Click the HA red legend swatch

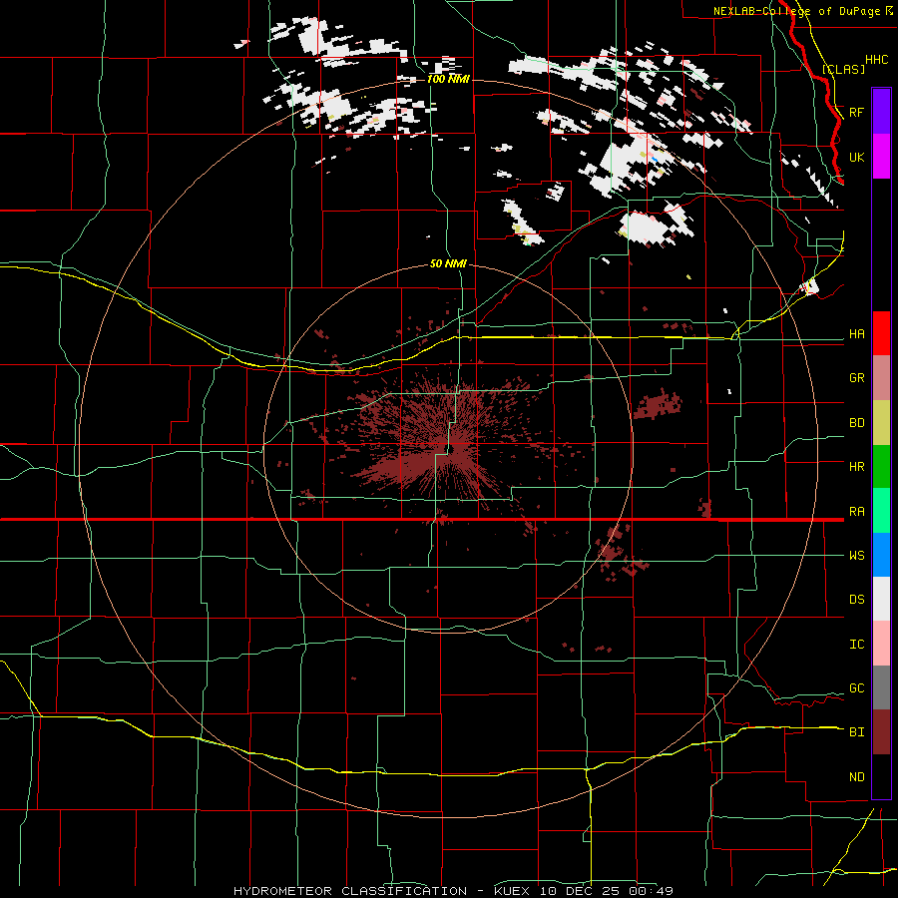[x=881, y=333]
